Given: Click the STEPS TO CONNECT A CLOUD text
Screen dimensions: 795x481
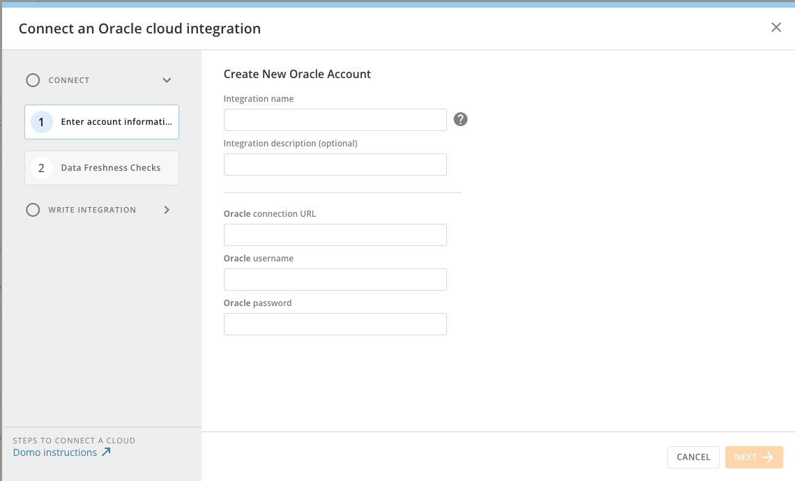Looking at the screenshot, I should [x=74, y=441].
